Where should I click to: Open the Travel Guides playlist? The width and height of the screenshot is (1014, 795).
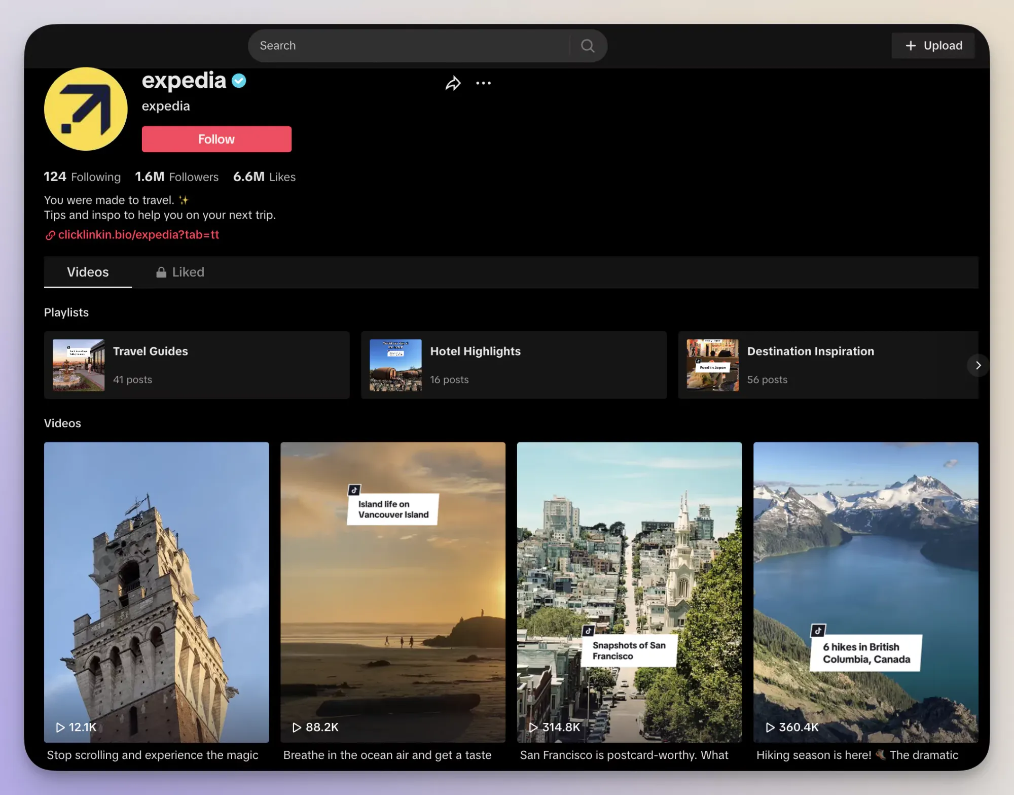click(197, 365)
